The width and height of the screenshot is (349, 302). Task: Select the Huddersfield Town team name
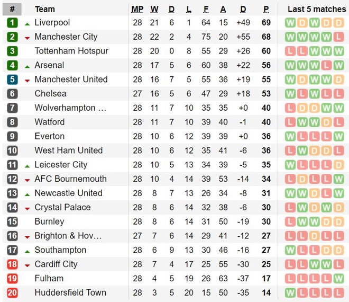coord(70,292)
